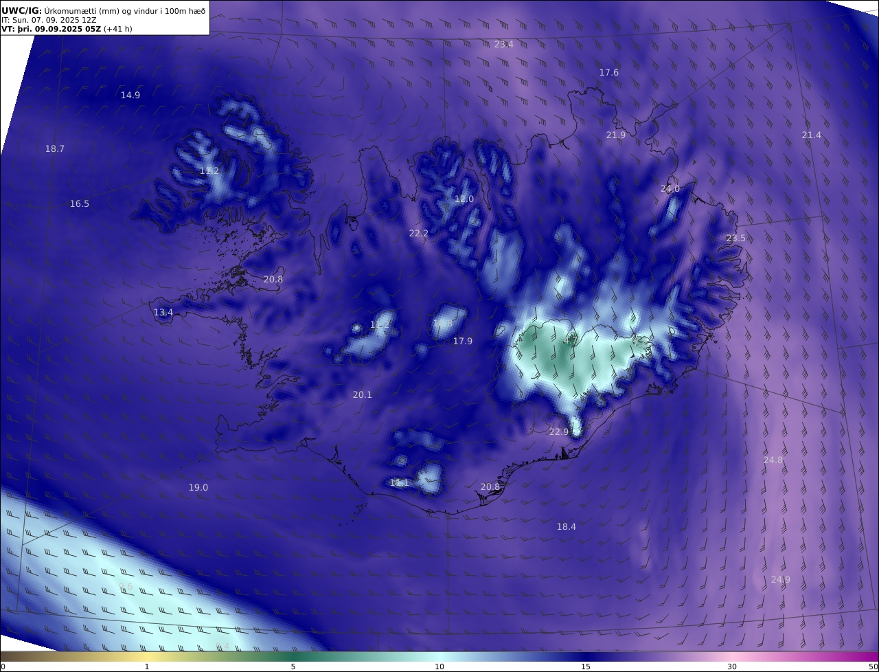Click the 50 tick on the colour scale

pos(874,667)
